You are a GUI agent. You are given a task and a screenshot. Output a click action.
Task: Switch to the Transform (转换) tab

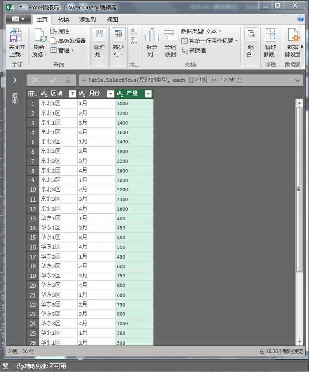64,19
